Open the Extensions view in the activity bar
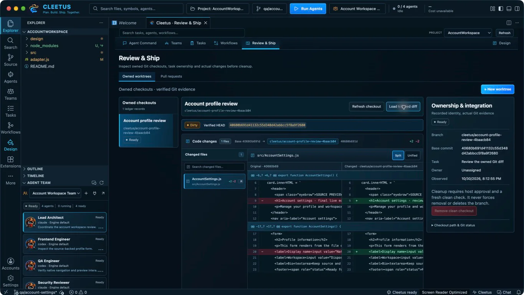524x295 pixels. [x=10, y=162]
